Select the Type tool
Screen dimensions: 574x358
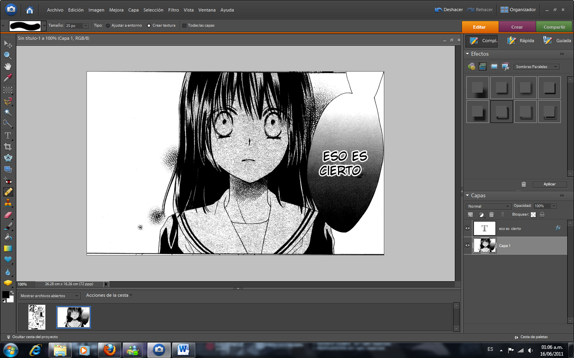8,135
